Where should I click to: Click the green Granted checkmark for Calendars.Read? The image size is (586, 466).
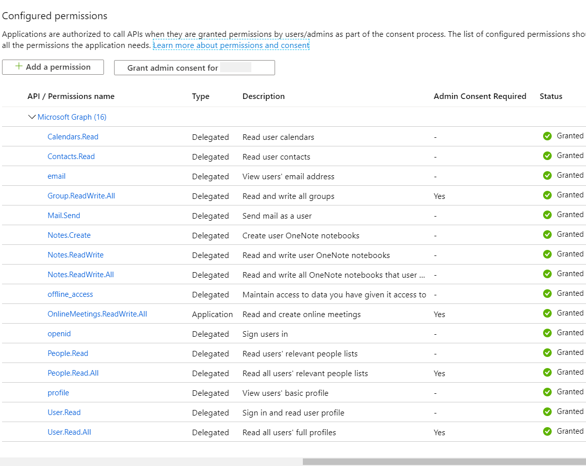(547, 136)
